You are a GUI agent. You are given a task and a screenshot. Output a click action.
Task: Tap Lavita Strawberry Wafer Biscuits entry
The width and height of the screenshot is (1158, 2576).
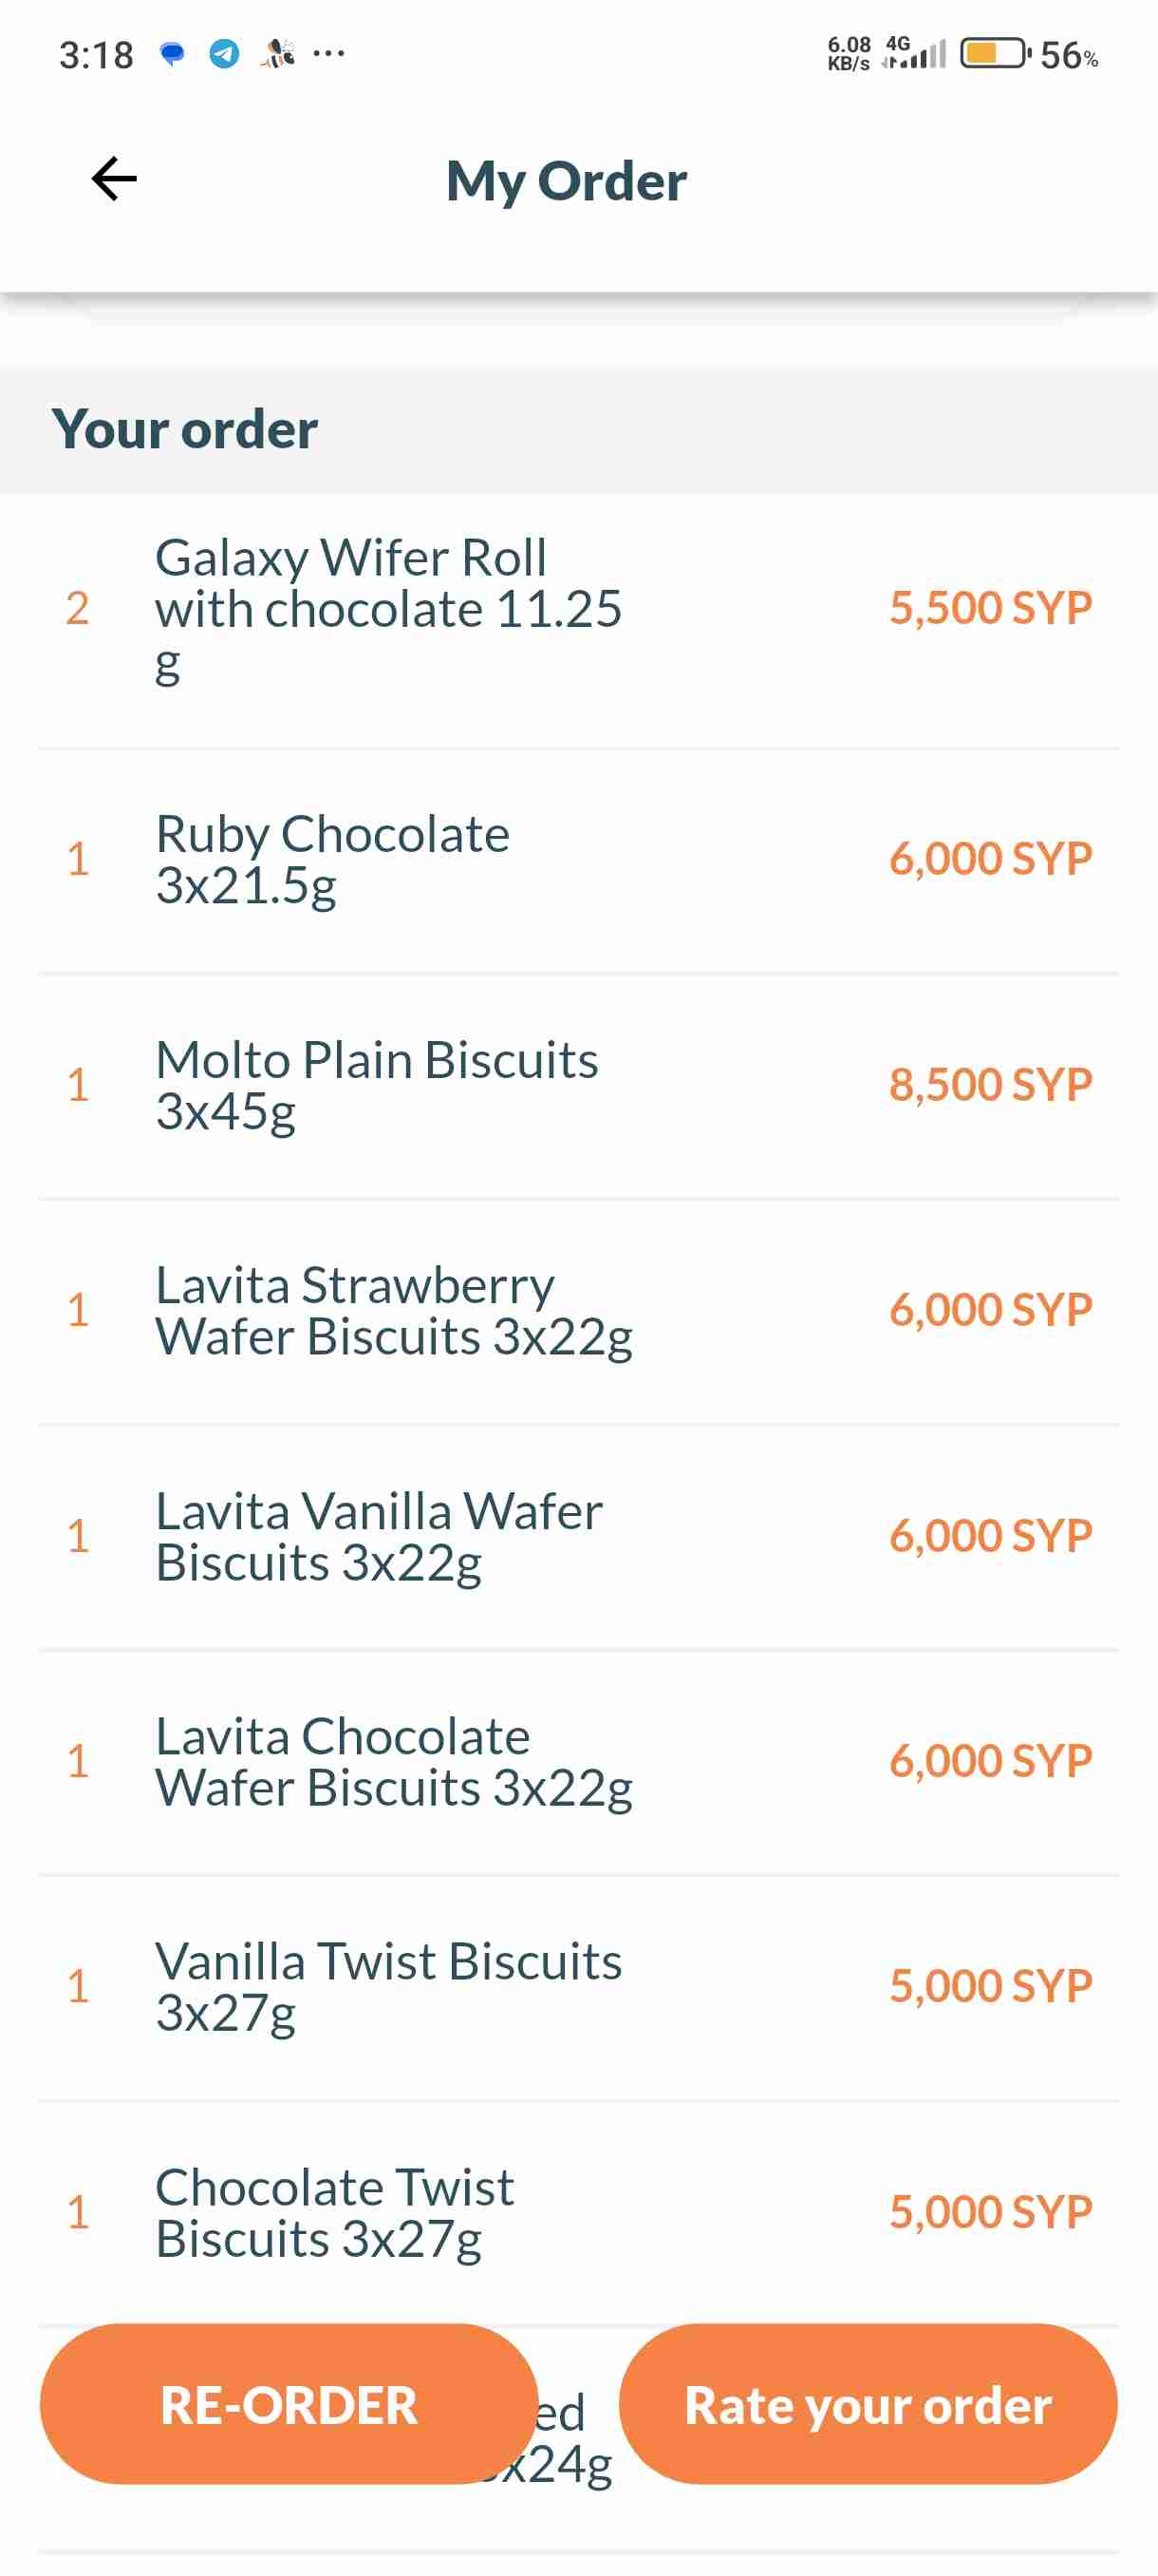click(x=394, y=1310)
